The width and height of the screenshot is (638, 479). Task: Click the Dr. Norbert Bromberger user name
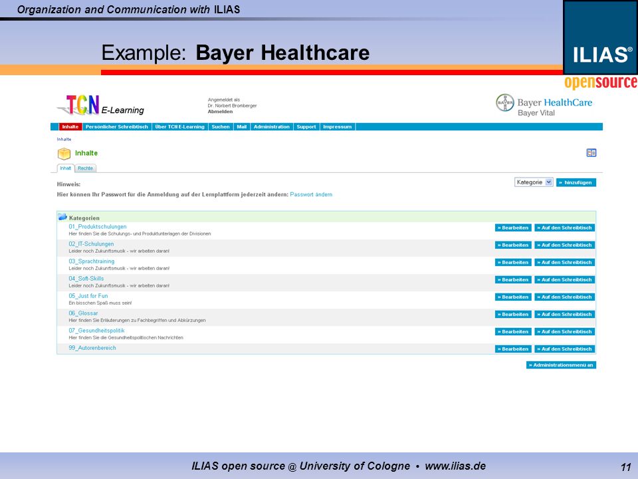click(232, 106)
